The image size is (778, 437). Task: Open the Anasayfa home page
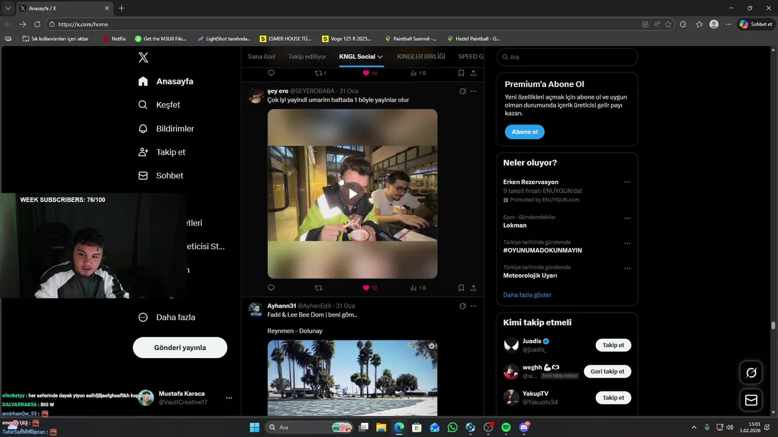click(x=166, y=81)
